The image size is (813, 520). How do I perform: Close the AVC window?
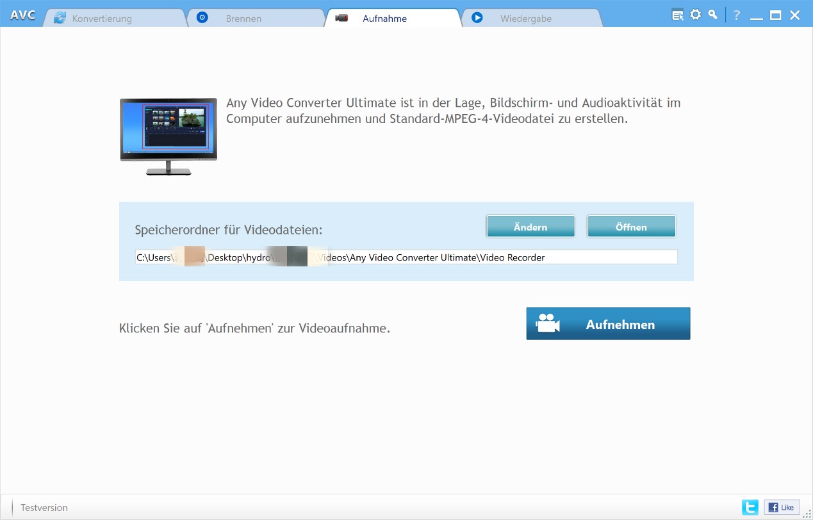[795, 15]
